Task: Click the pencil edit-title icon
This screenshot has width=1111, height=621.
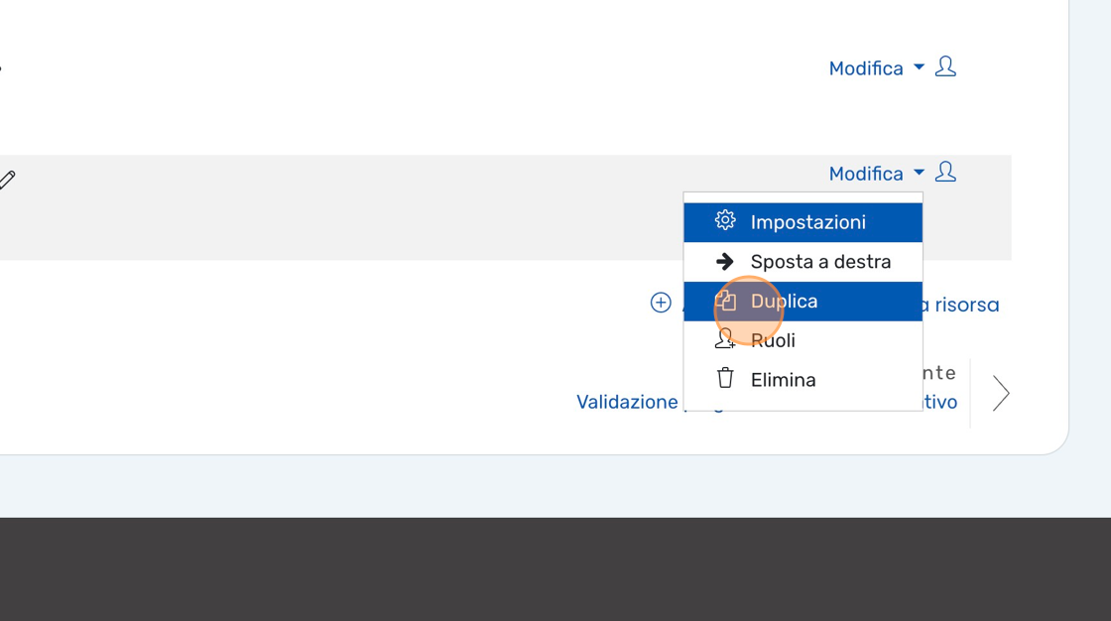Action: tap(7, 180)
